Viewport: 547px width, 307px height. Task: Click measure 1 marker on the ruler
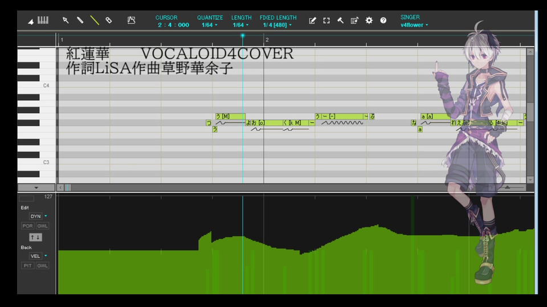point(62,40)
